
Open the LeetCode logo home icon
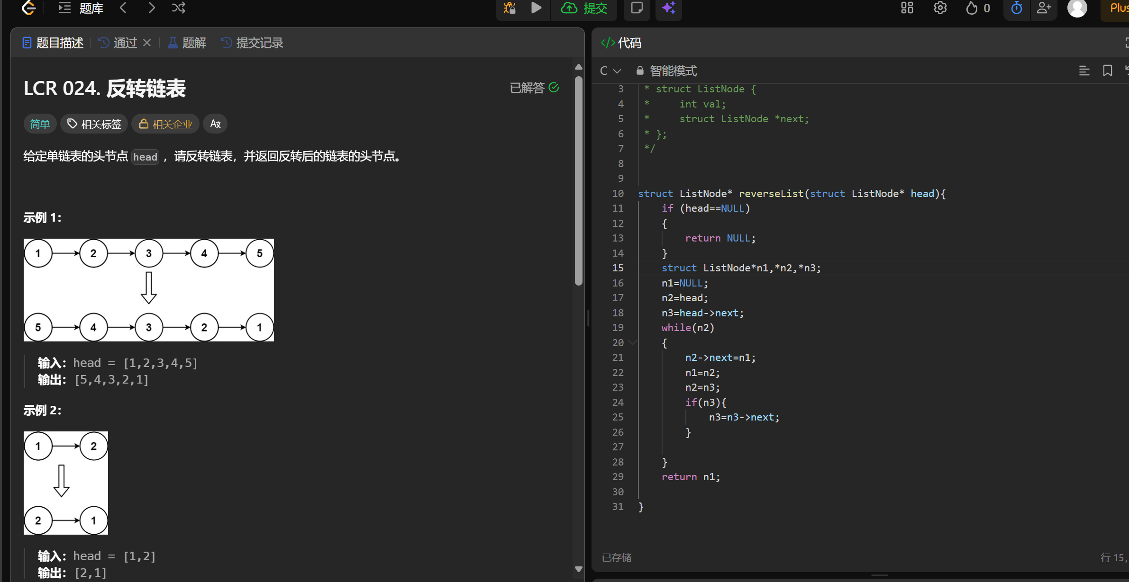(x=29, y=7)
